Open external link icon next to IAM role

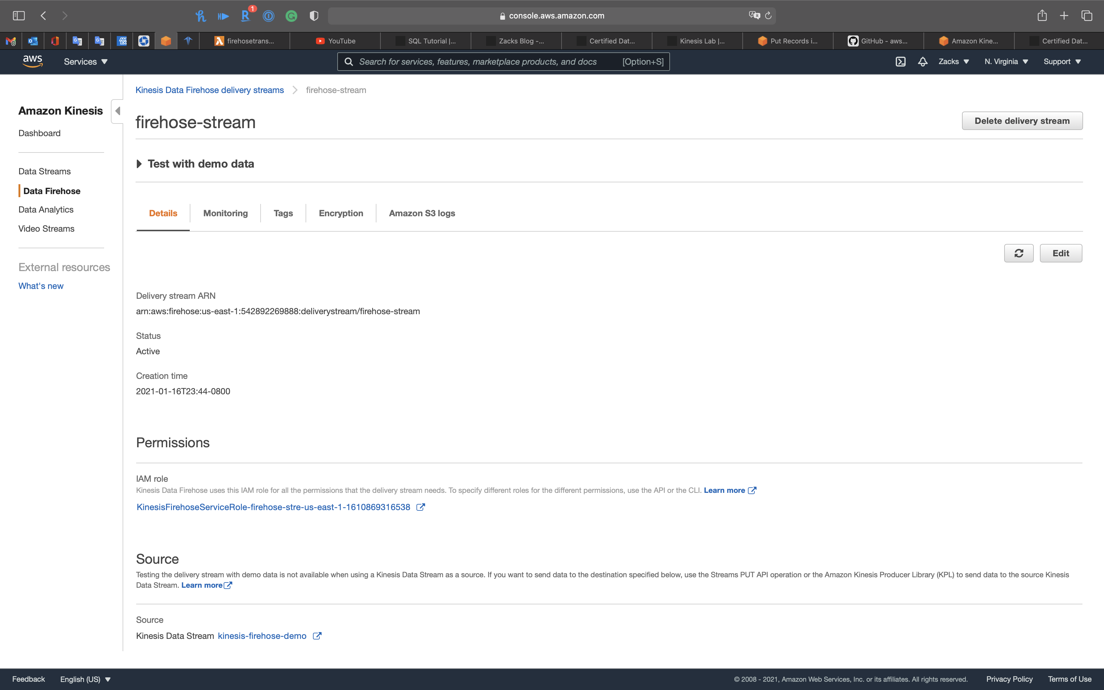[x=420, y=507]
